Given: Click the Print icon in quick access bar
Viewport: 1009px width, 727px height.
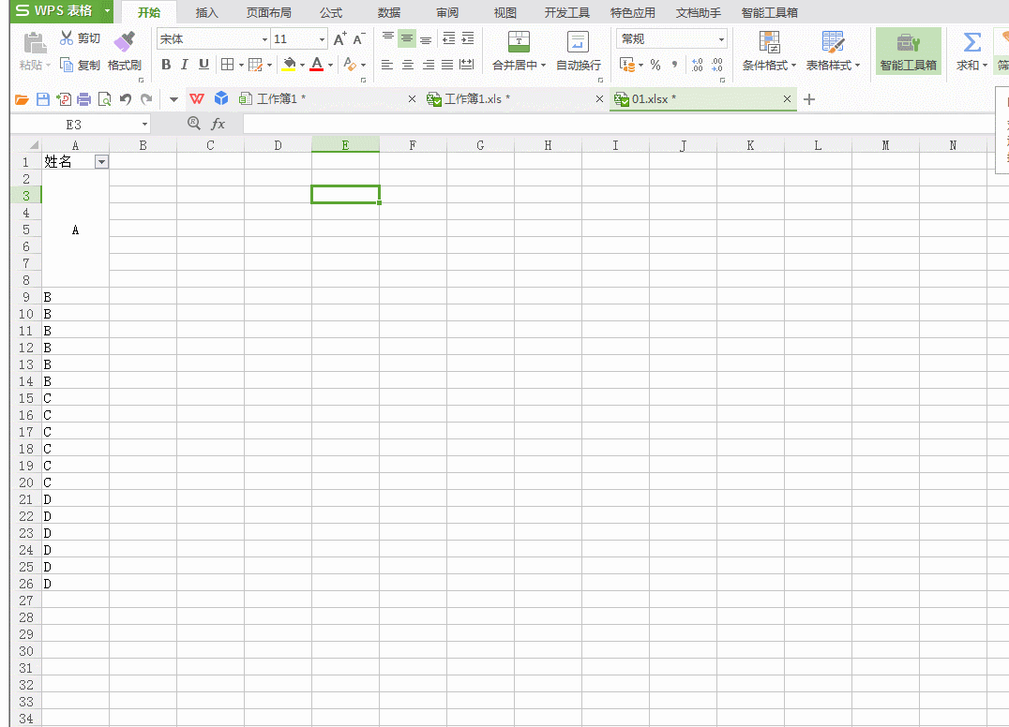Looking at the screenshot, I should 84,99.
